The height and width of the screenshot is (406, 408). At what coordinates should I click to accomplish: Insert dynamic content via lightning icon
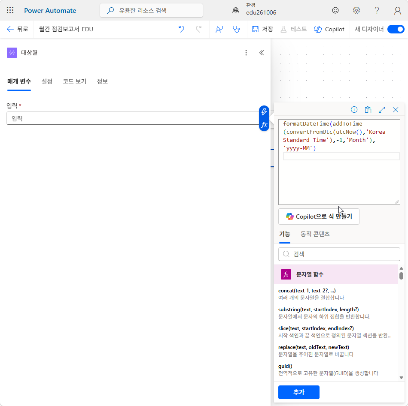click(x=264, y=112)
